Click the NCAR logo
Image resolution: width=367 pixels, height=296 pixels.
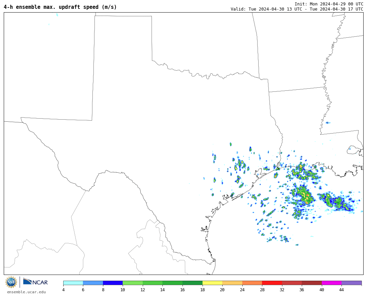coord(35,282)
